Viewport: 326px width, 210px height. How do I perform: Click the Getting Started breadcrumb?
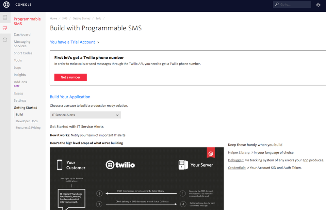[x=82, y=19]
